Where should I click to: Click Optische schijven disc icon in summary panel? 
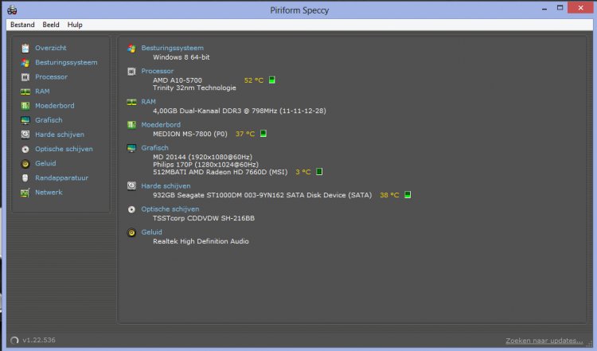(131, 209)
